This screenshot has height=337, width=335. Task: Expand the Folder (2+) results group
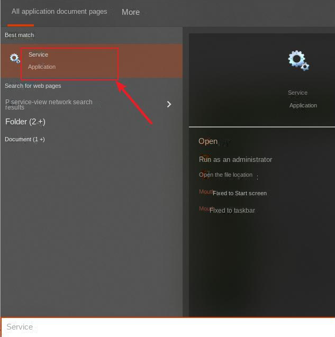(25, 122)
